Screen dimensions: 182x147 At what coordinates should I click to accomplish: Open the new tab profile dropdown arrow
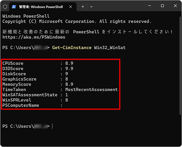pyautogui.click(x=91, y=7)
